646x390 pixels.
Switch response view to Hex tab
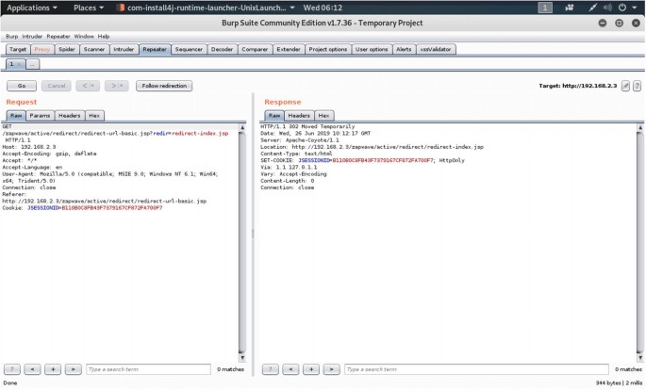tap(323, 115)
